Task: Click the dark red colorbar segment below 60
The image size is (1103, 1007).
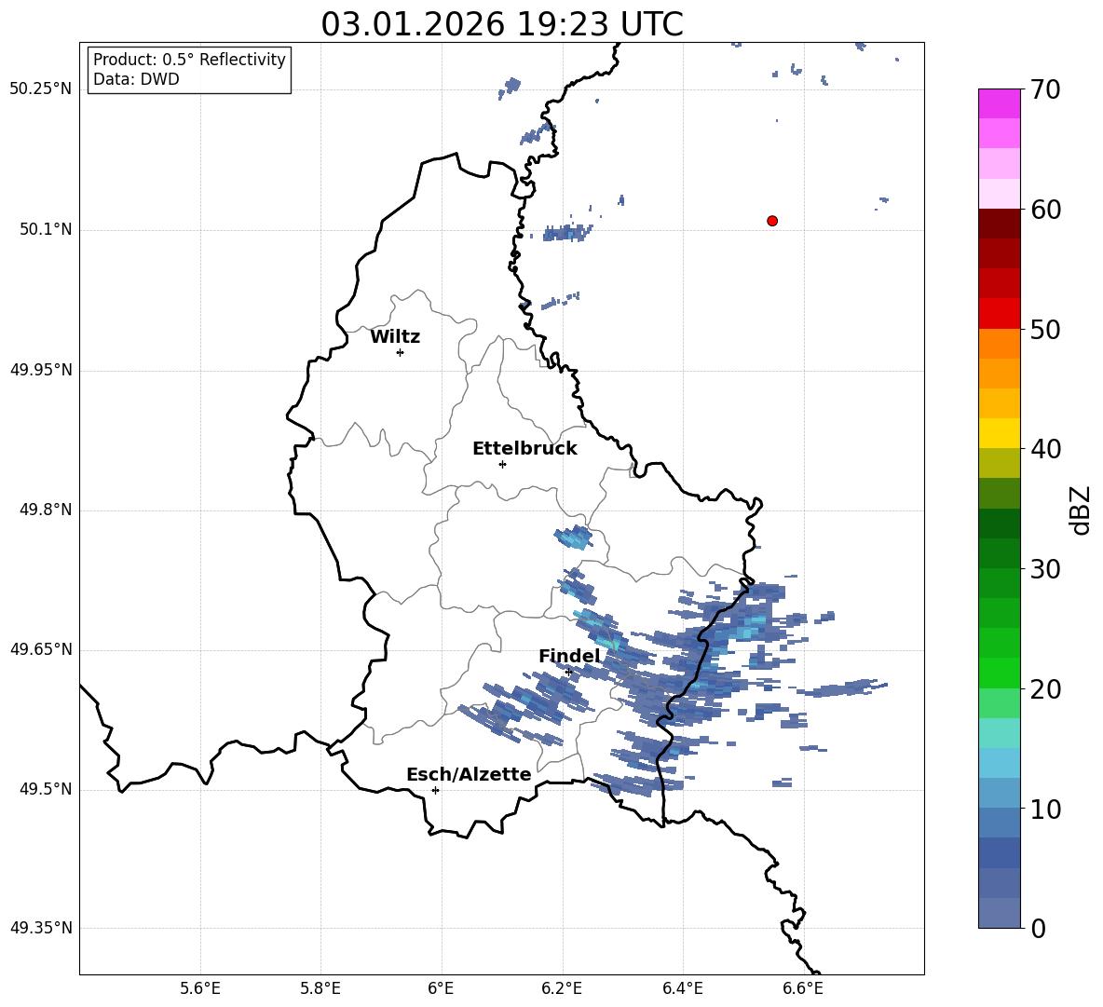Action: pos(999,224)
